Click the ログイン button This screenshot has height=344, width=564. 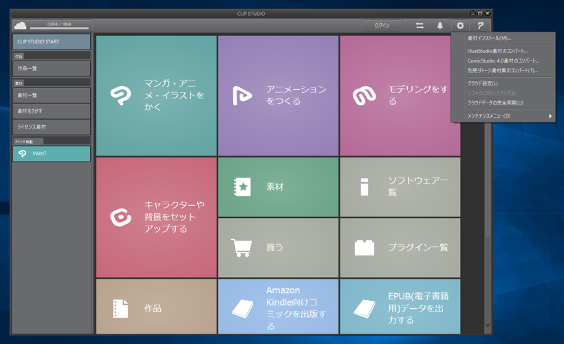coord(382,25)
